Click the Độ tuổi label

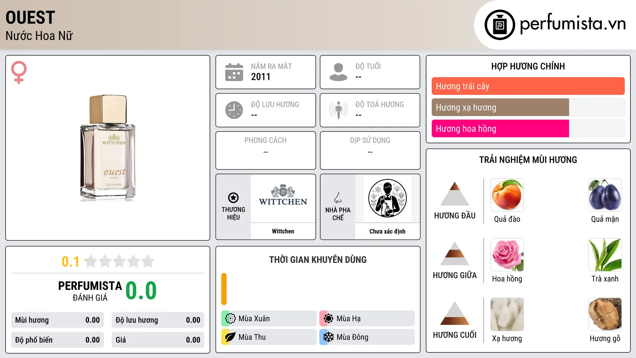pos(368,66)
